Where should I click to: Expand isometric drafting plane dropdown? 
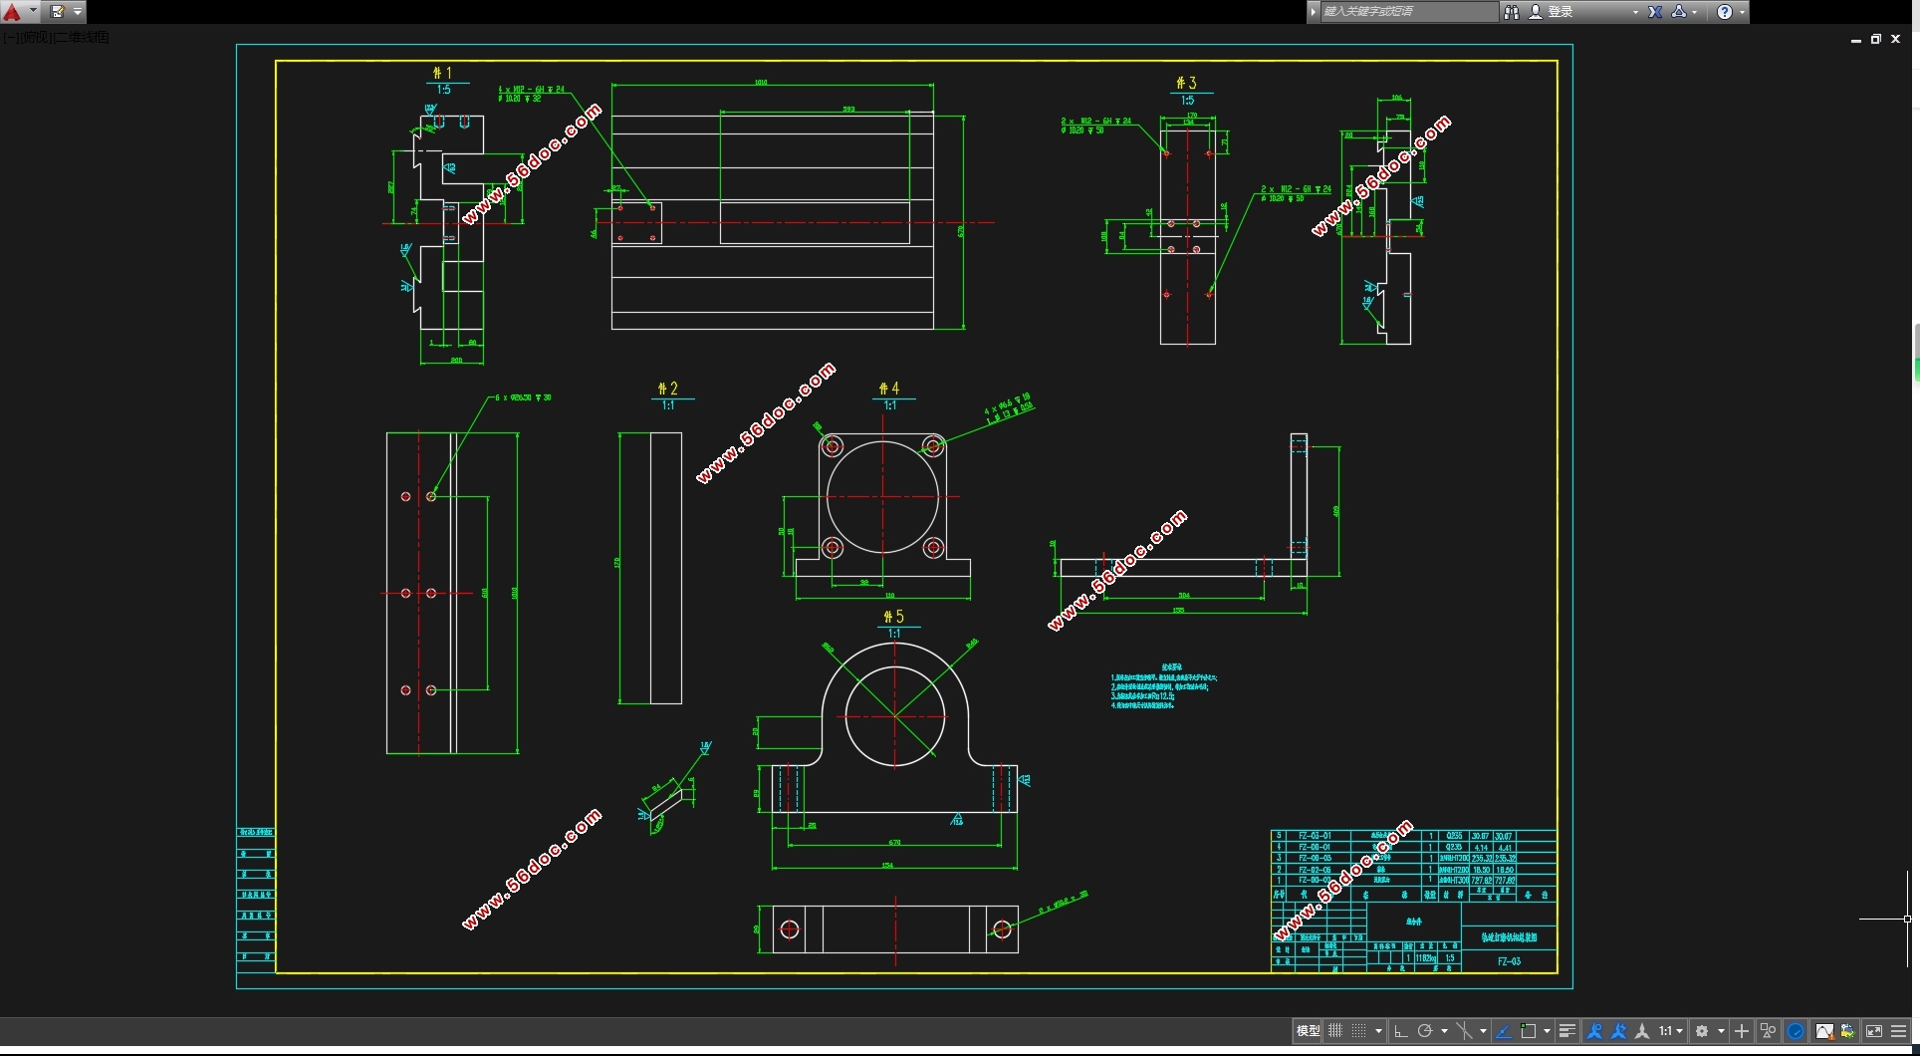click(1483, 1031)
